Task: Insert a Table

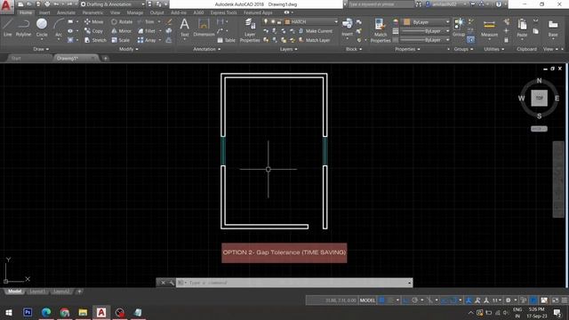Action: point(226,40)
